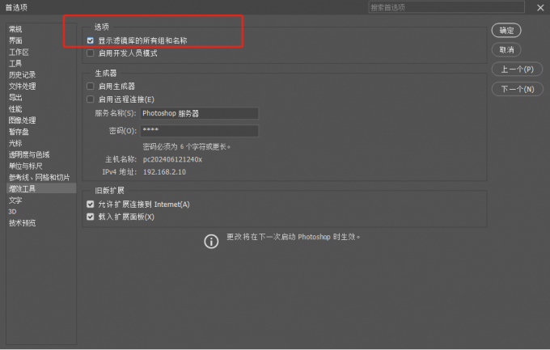The width and height of the screenshot is (550, 350).
Task: Switch to 性能 settings
Action: click(x=15, y=109)
